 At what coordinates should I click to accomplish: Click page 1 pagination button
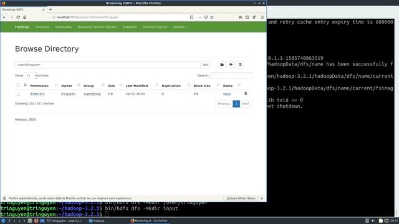pos(236,104)
